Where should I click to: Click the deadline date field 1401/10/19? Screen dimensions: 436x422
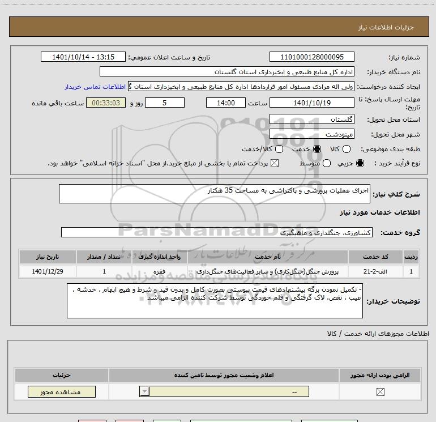[311, 103]
